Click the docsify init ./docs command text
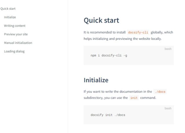Image resolution: width=185 pixels, height=133 pixels. click(x=108, y=115)
